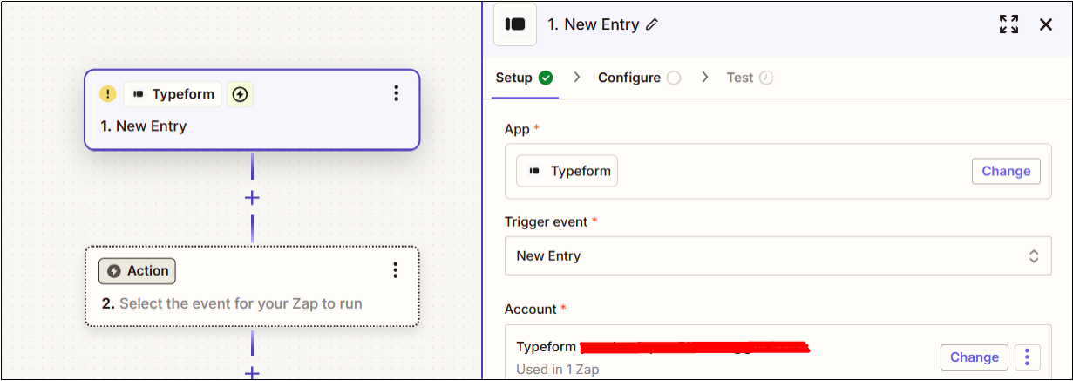This screenshot has height=381, width=1073.
Task: Open account options three-dot menu
Action: coord(1028,357)
